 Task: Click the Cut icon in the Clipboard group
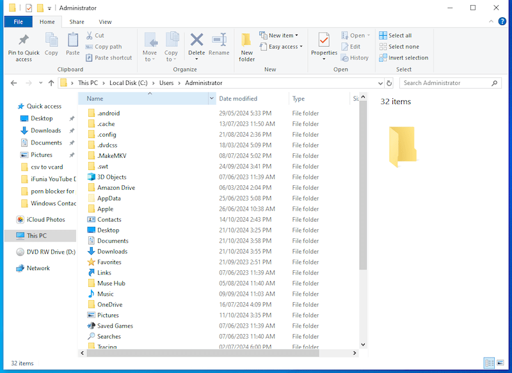(88, 35)
